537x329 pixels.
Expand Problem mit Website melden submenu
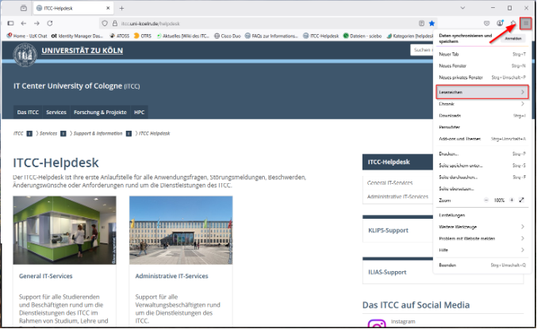click(482, 239)
